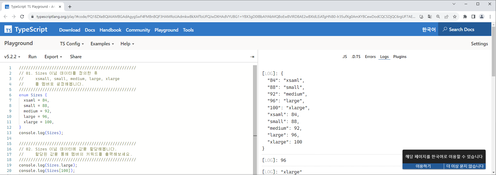
Task: Click the Share button
Action: (76, 57)
